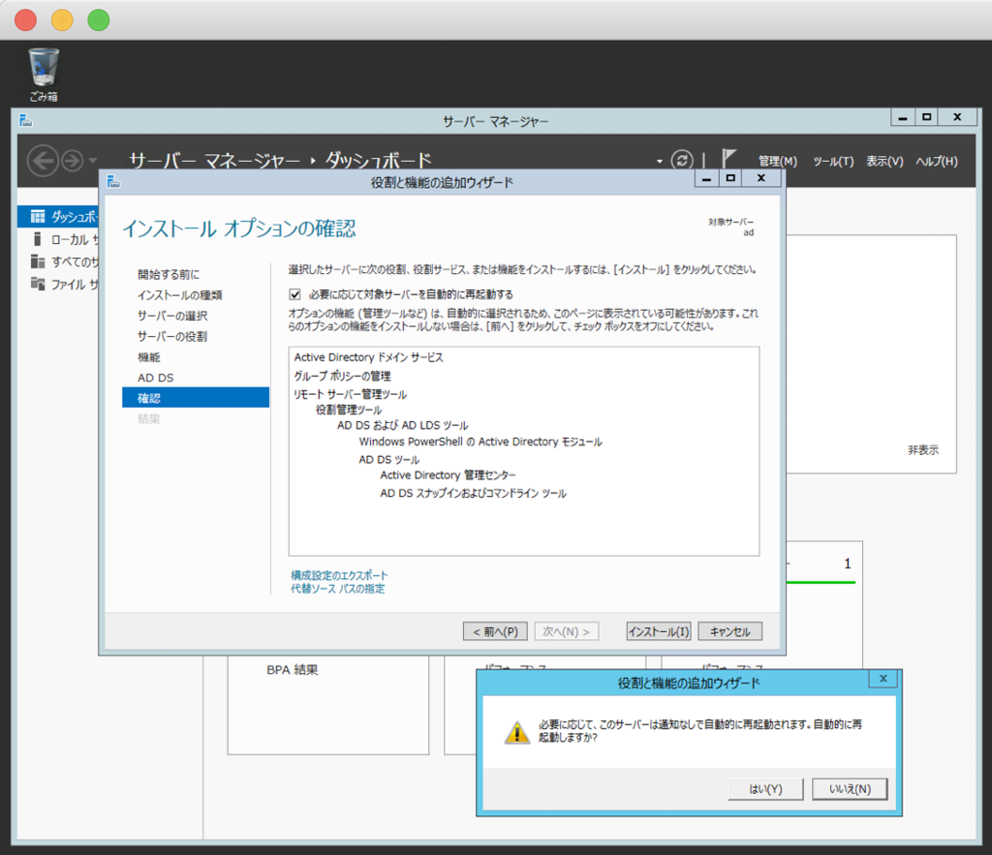Screen dimensions: 992x855
Task: Toggle automatic restart checkbox 必要に応じて対象サーバーを自動的に再起動する
Action: pos(294,294)
